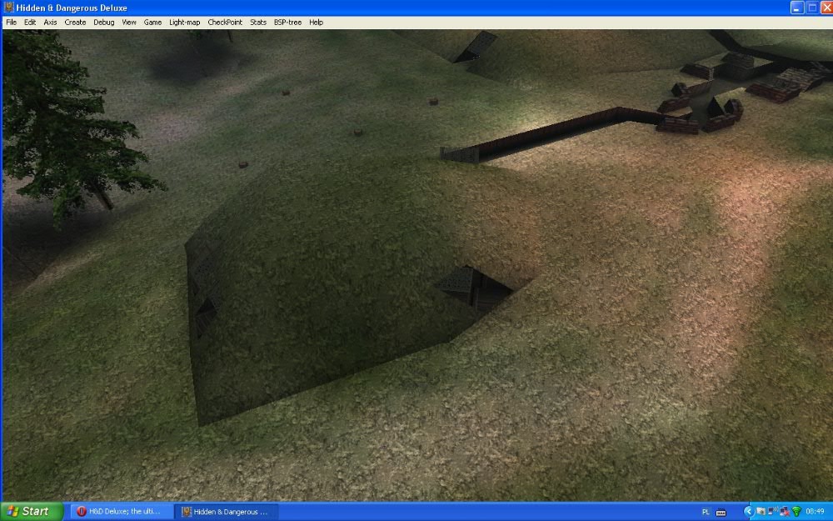The image size is (833, 521).
Task: Open the Debug menu
Action: coord(103,23)
